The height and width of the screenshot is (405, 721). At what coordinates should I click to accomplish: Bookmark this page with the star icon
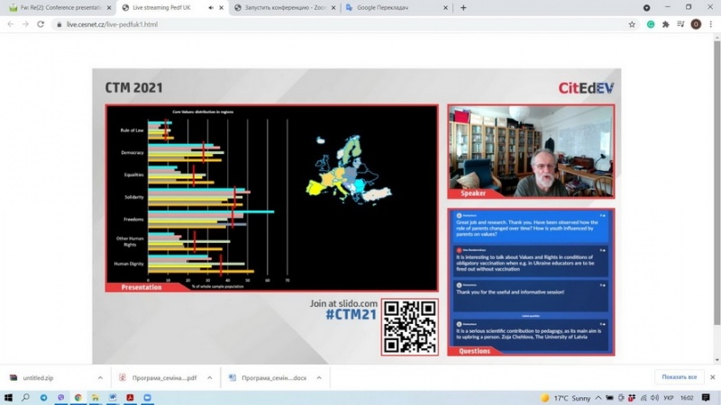[632, 24]
